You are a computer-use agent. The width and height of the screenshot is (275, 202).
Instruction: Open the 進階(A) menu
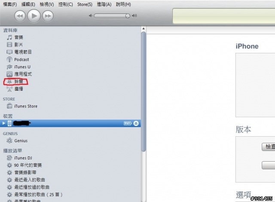pos(104,4)
